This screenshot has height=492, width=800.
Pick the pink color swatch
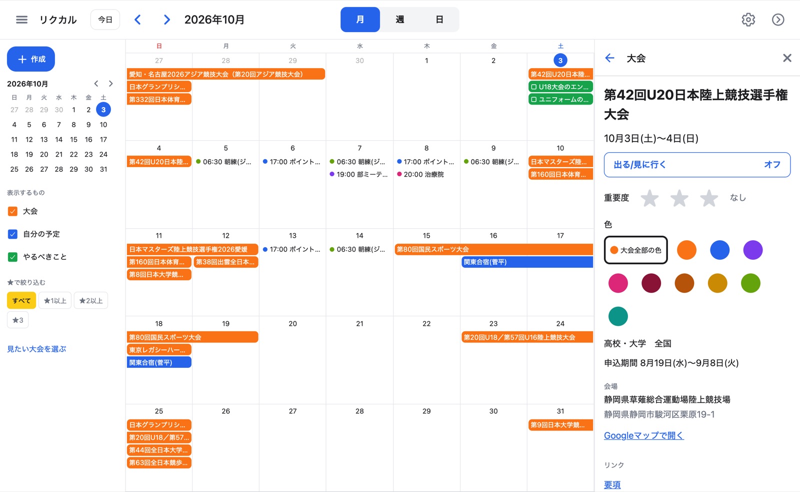(618, 283)
